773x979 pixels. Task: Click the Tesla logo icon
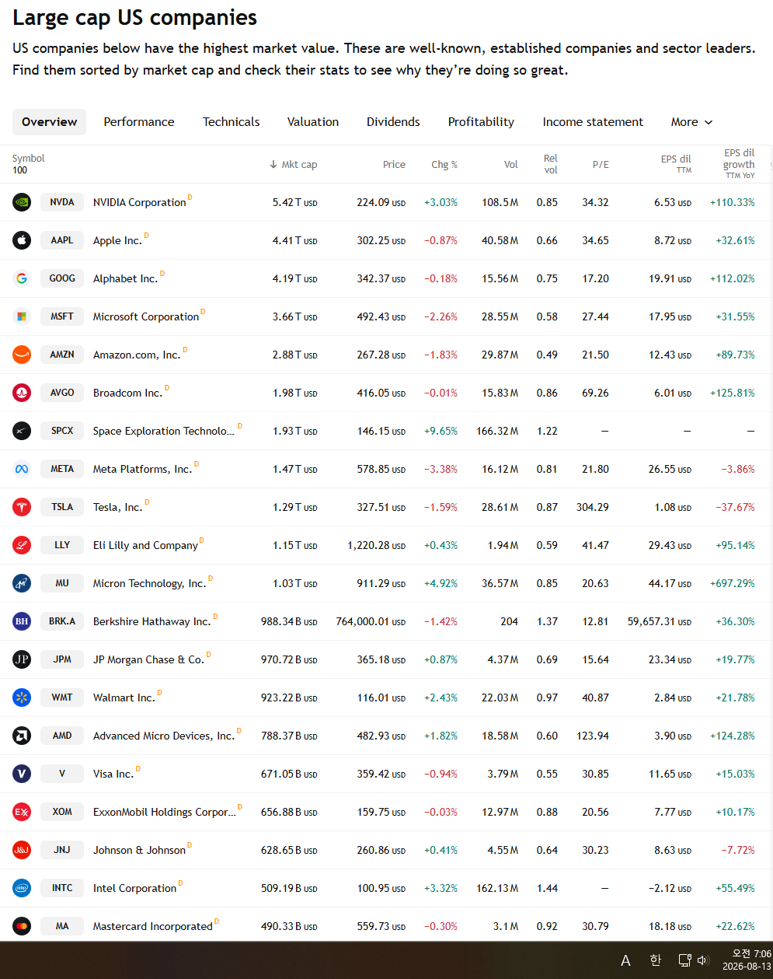[x=22, y=507]
